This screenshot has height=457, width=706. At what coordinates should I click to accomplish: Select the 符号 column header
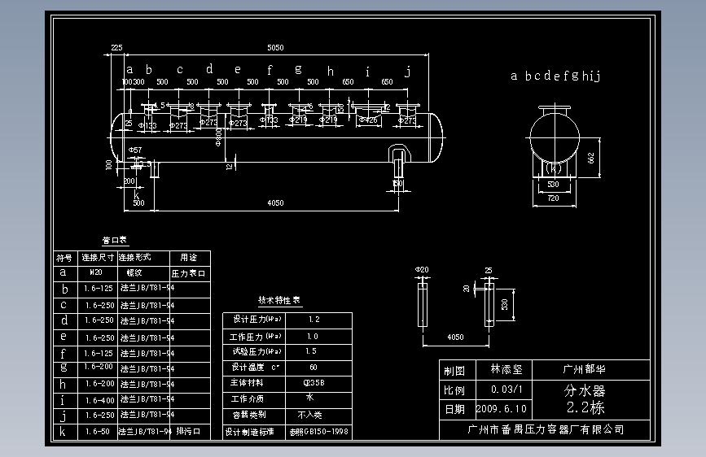pyautogui.click(x=64, y=258)
